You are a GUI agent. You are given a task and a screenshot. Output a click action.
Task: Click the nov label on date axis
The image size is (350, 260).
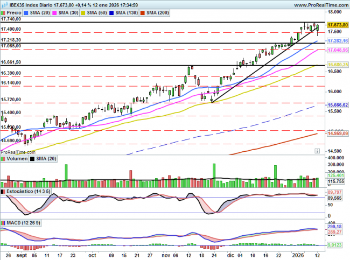point(166,255)
